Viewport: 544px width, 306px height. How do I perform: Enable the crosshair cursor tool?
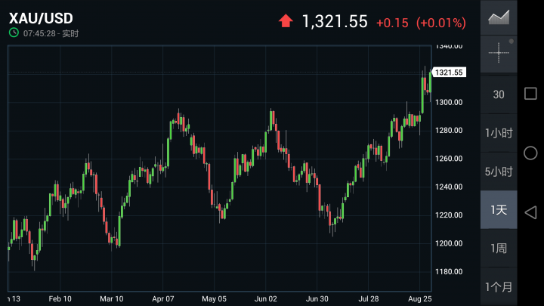coord(499,52)
